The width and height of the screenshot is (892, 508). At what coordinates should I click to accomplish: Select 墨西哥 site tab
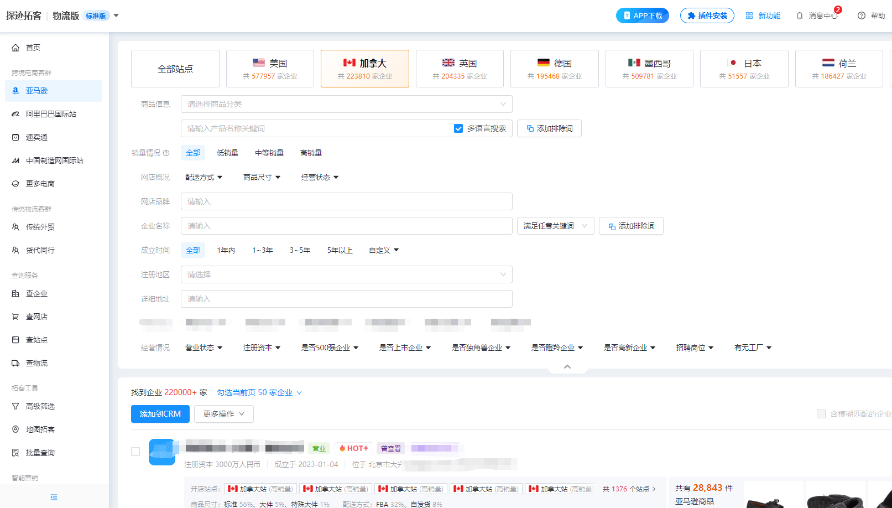pyautogui.click(x=649, y=69)
